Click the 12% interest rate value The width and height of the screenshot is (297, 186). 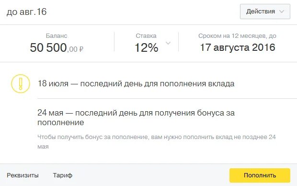tap(146, 47)
